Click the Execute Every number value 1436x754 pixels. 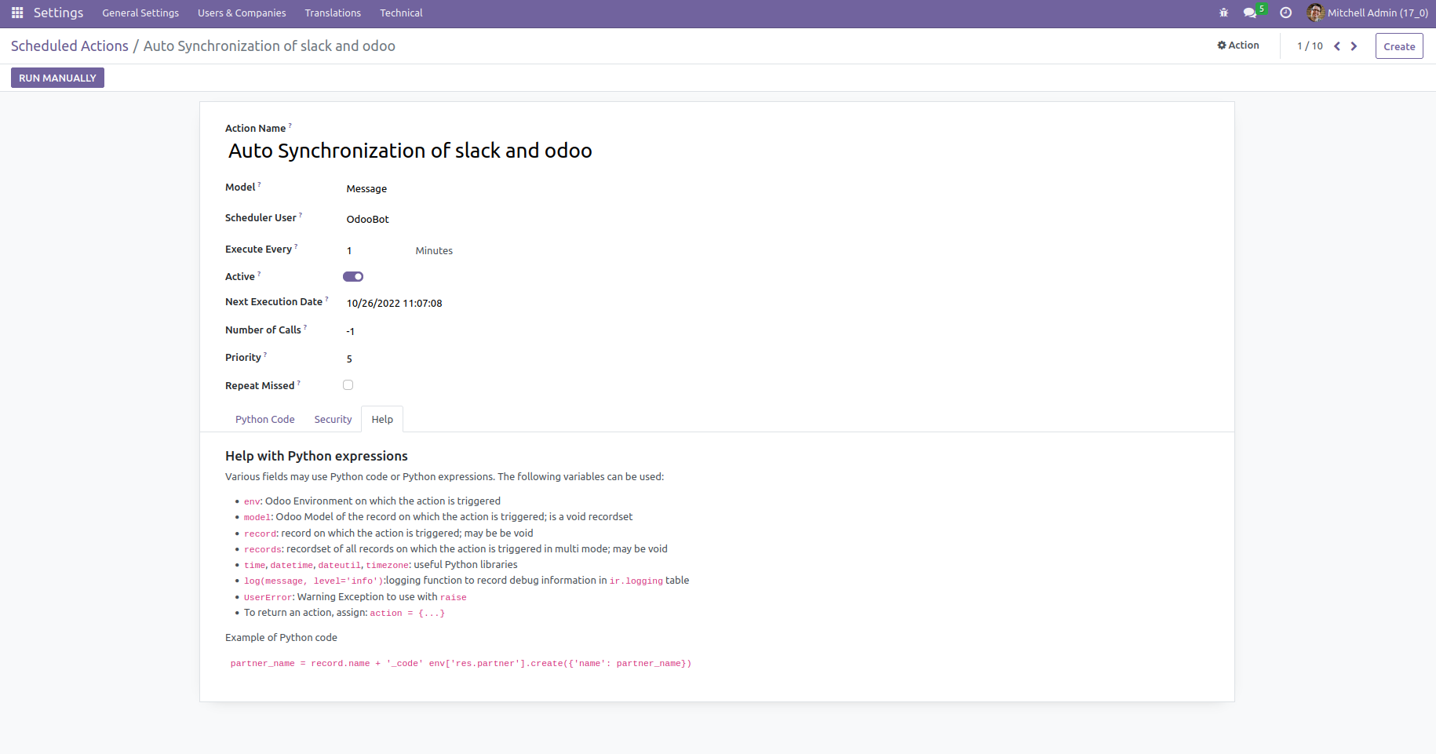tap(349, 251)
